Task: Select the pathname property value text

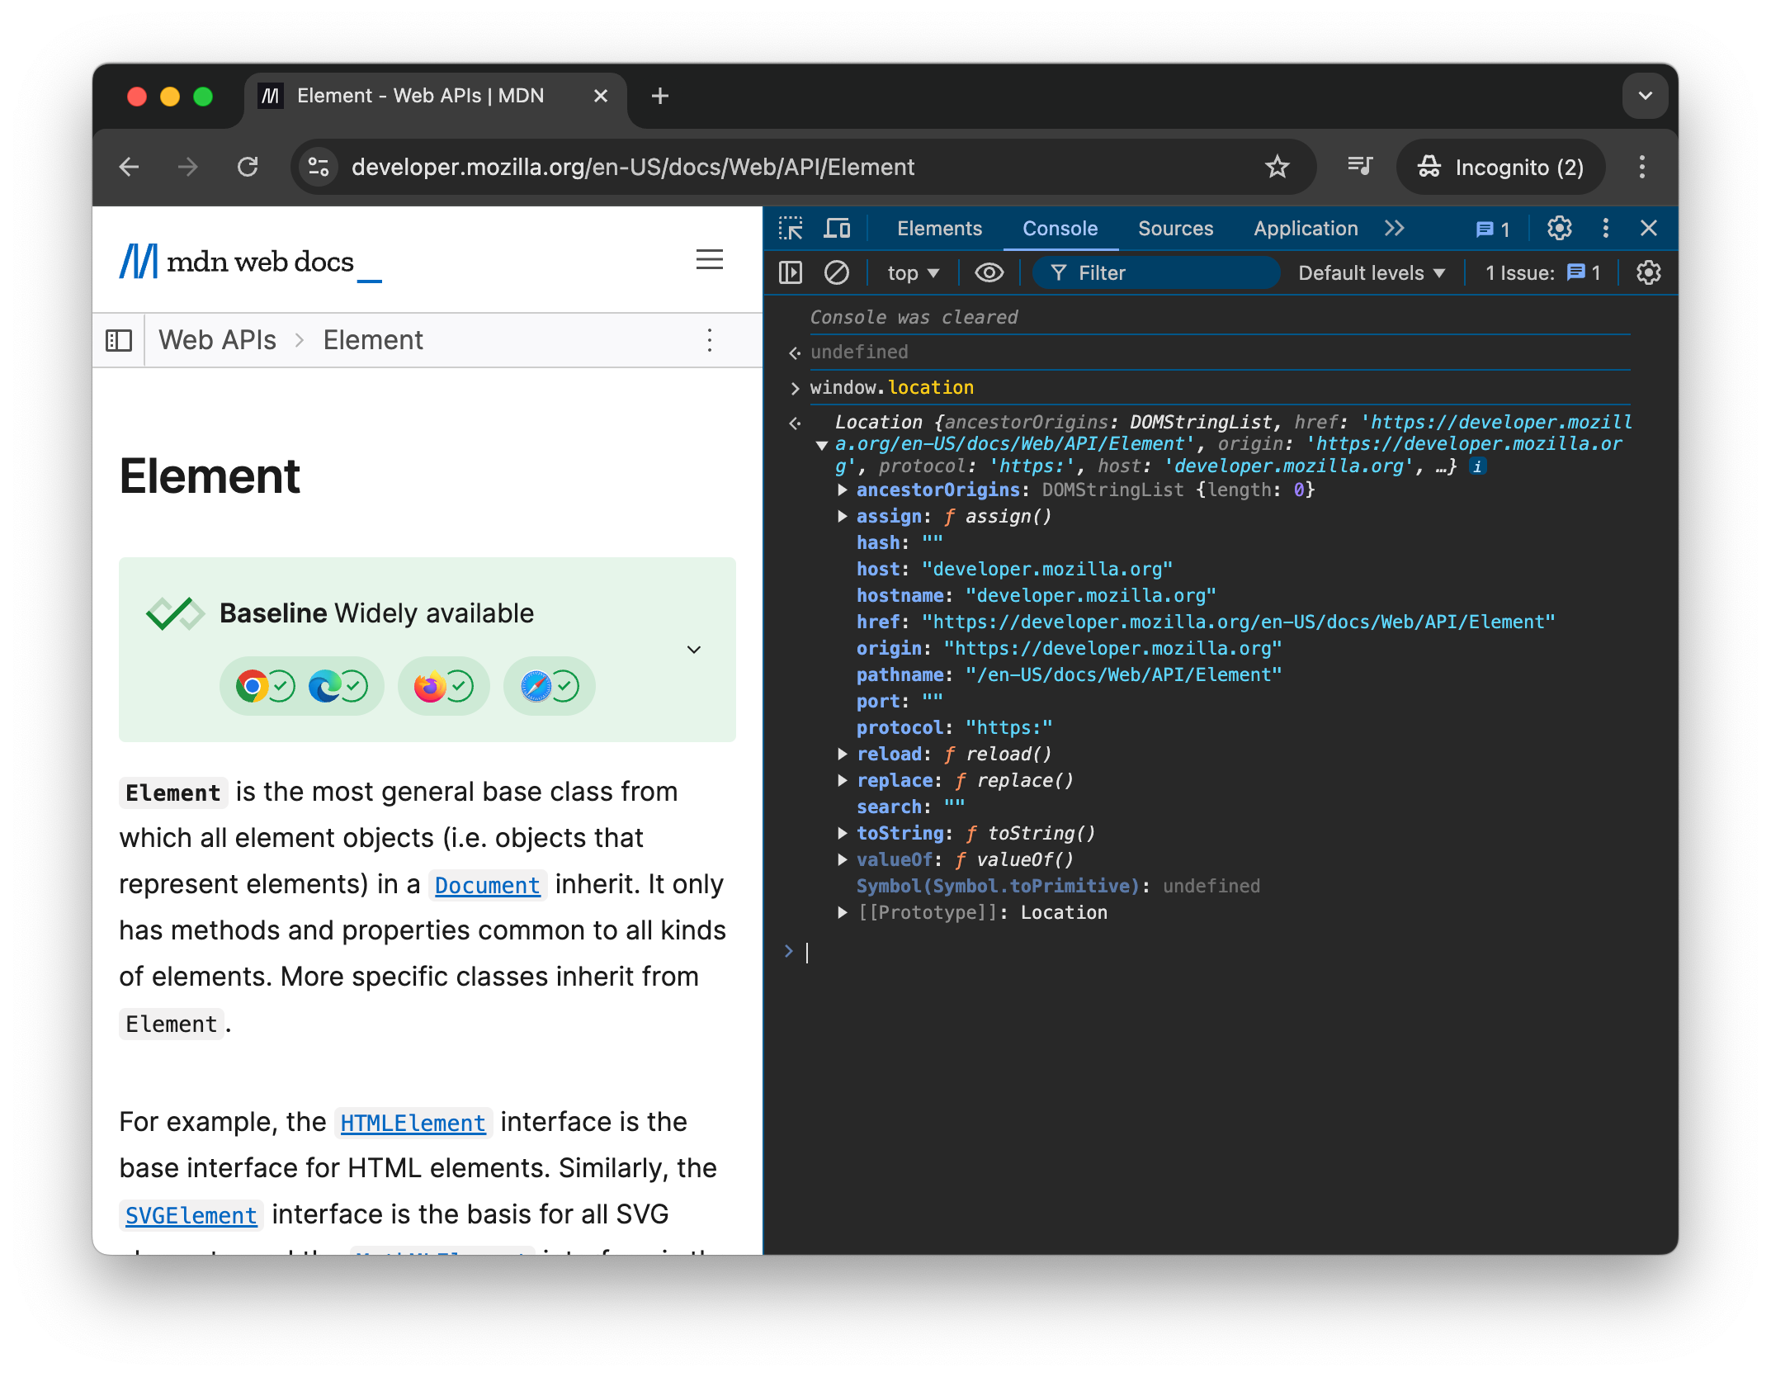Action: pyautogui.click(x=1124, y=675)
